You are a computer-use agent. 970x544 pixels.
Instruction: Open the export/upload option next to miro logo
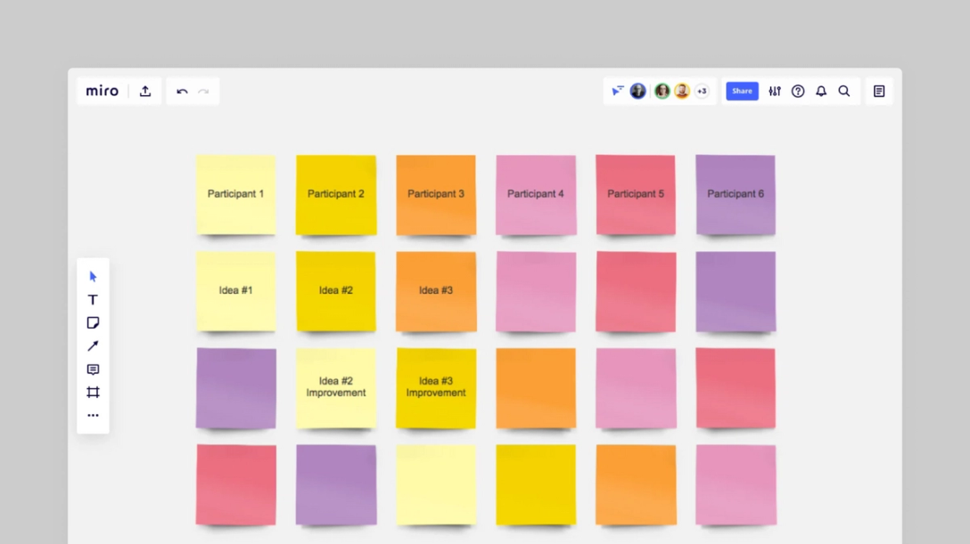144,90
